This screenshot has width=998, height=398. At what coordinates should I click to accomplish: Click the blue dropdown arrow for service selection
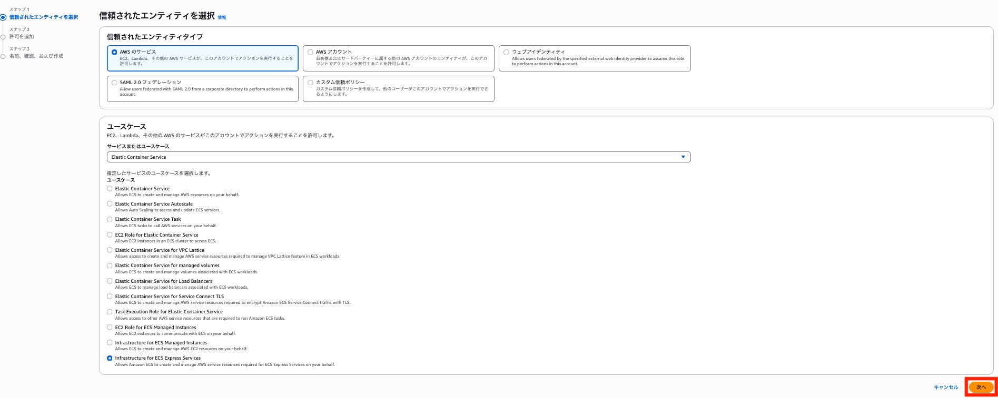(x=683, y=157)
